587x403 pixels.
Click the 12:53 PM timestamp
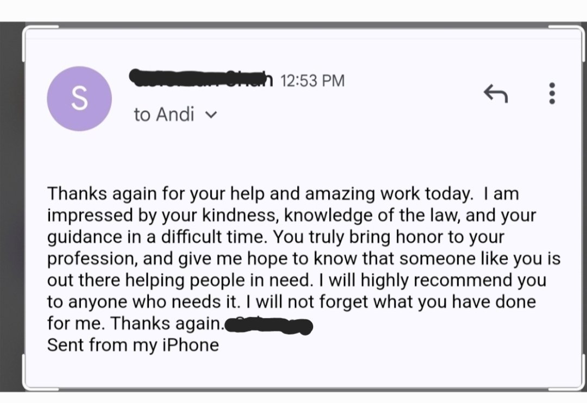point(312,81)
